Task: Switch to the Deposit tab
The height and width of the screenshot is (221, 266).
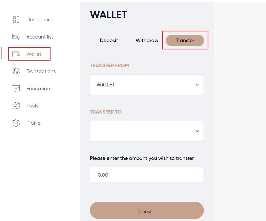Action: 109,40
